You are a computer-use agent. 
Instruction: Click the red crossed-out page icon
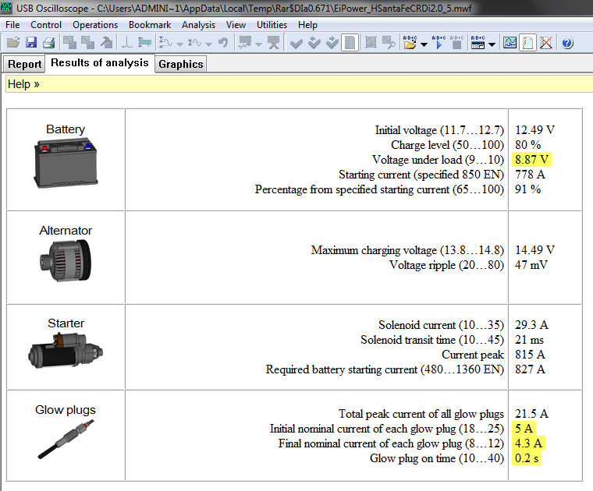tap(546, 43)
